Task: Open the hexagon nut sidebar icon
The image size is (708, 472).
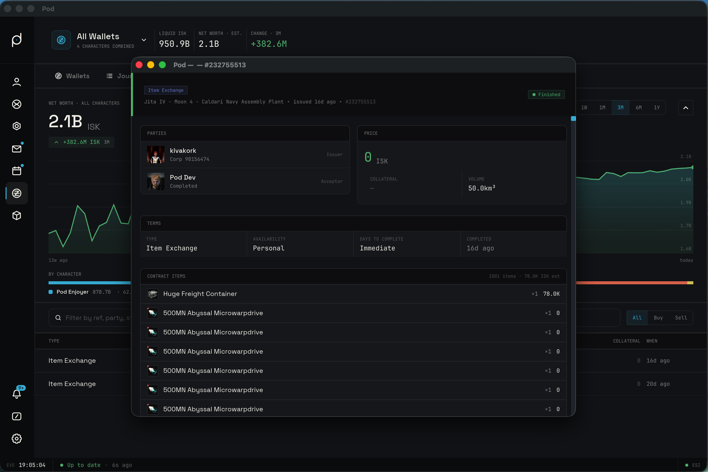Action: coord(16,126)
